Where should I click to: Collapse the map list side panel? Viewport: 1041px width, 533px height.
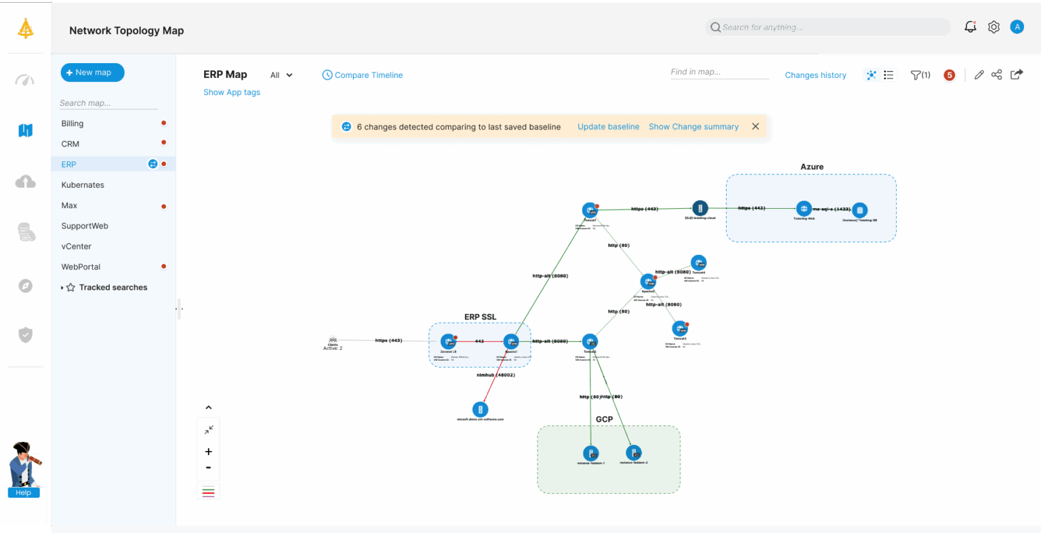(x=179, y=309)
